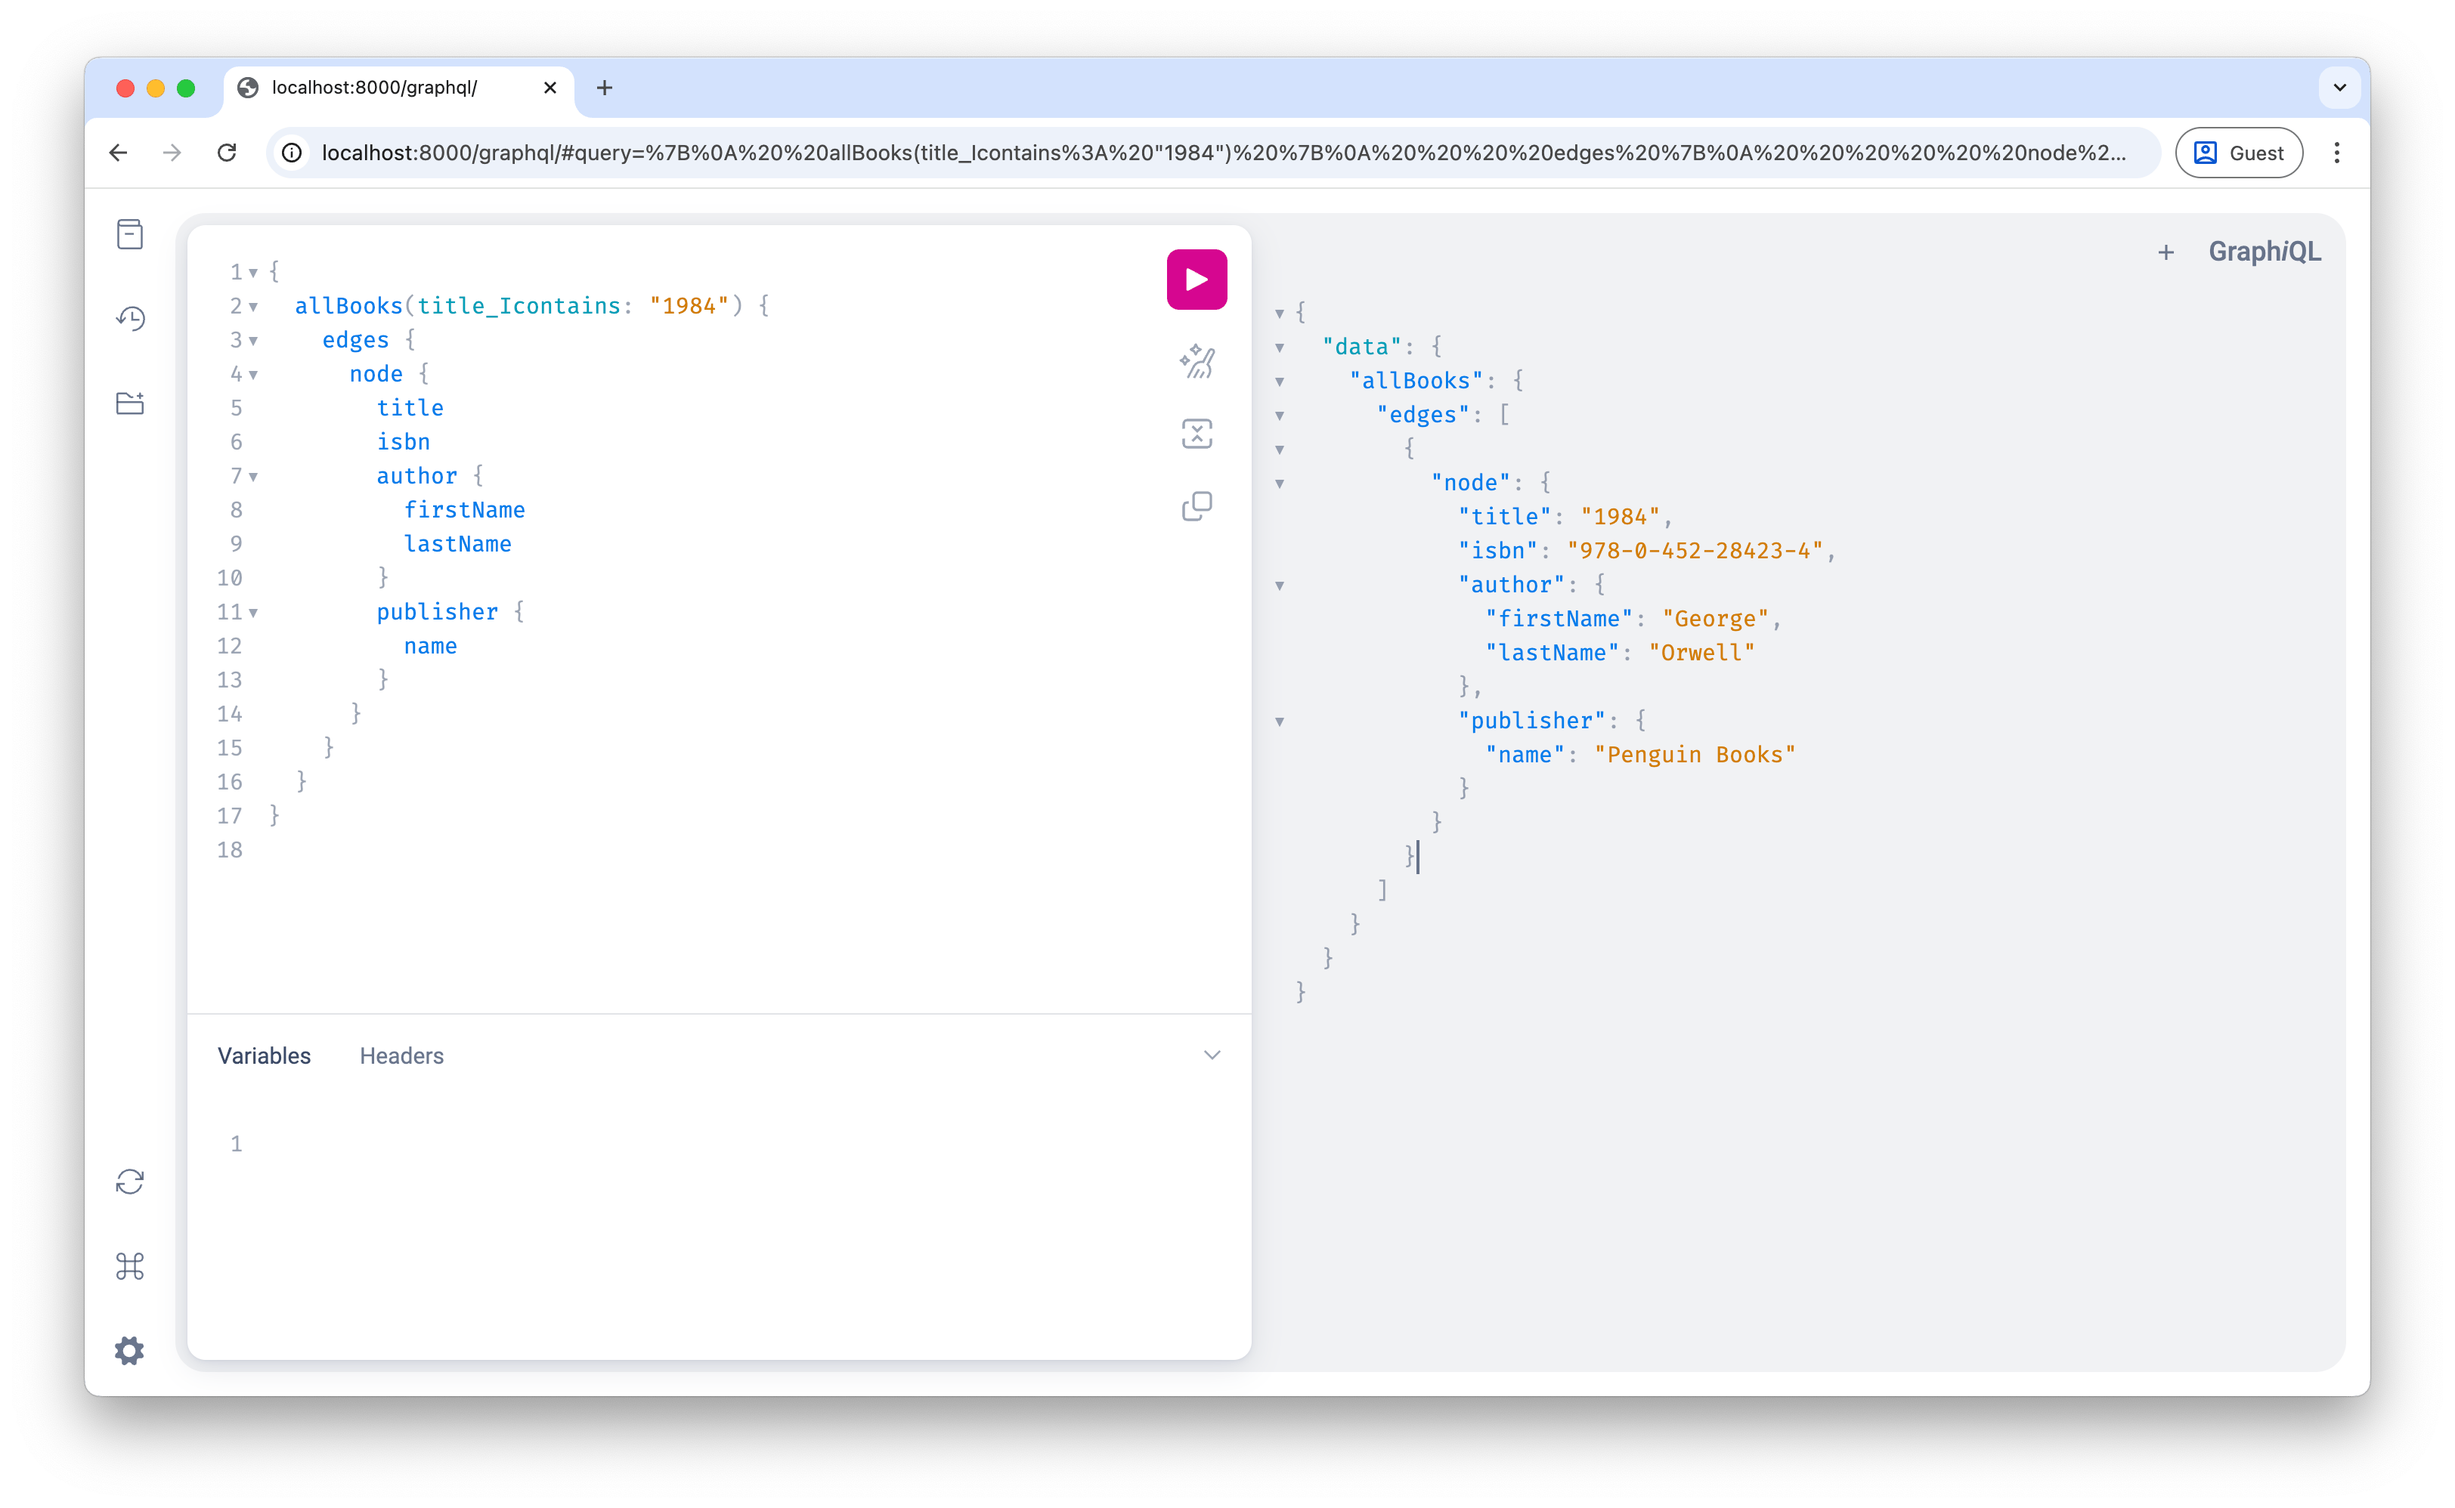Merge fragments into the query
Viewport: 2455px width, 1508px height.
click(x=1196, y=433)
